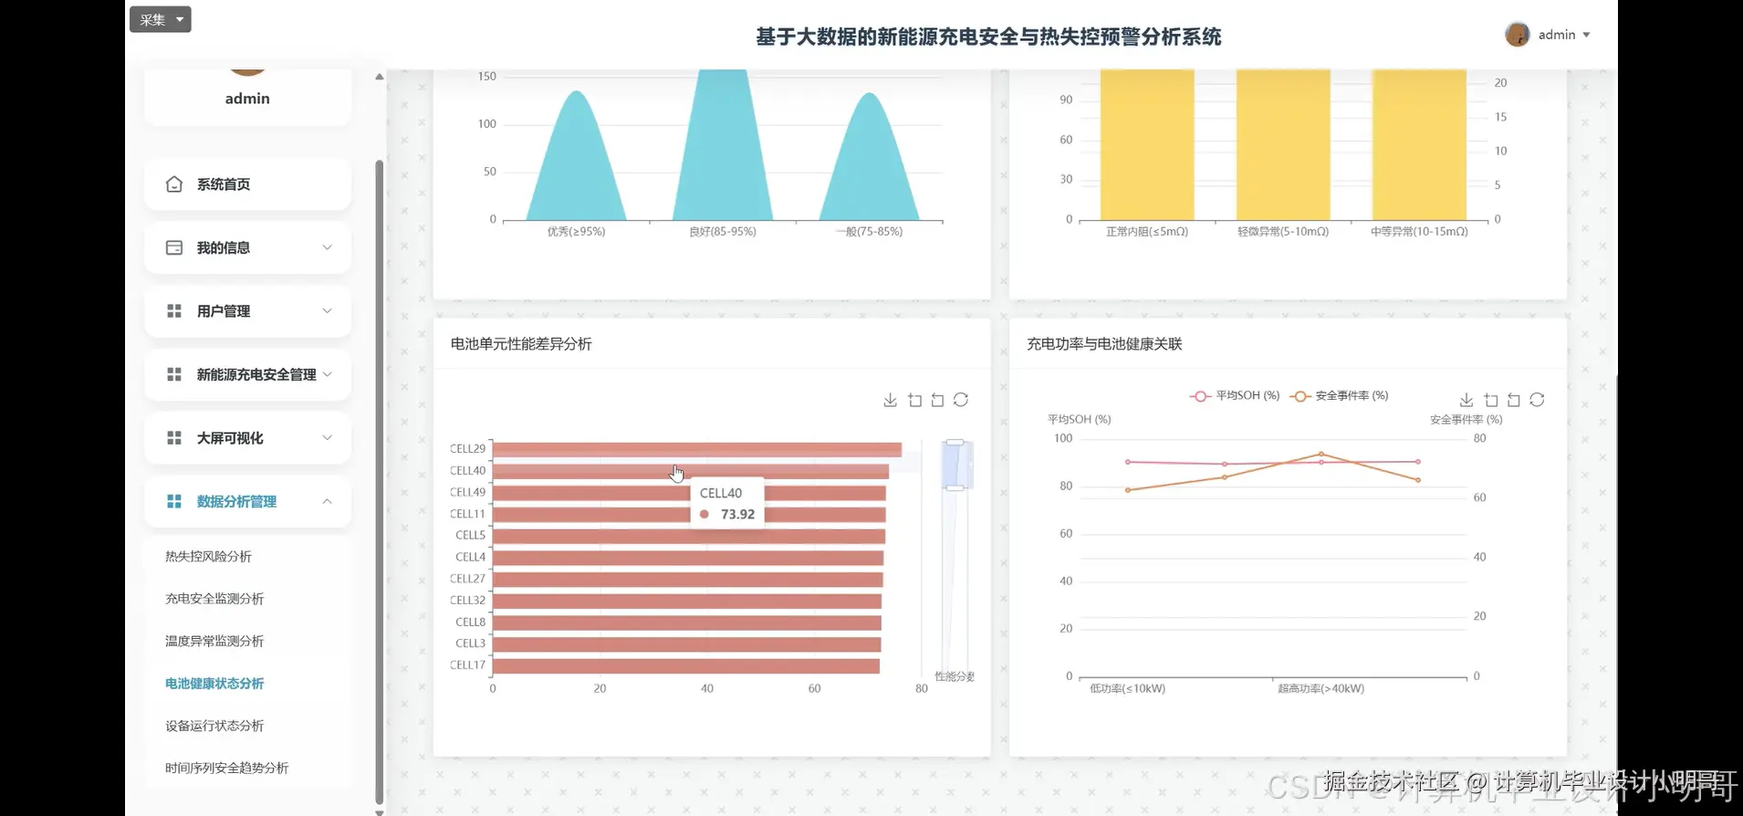Click the CELL17 bar in chart
The width and height of the screenshot is (1743, 816).
(686, 665)
